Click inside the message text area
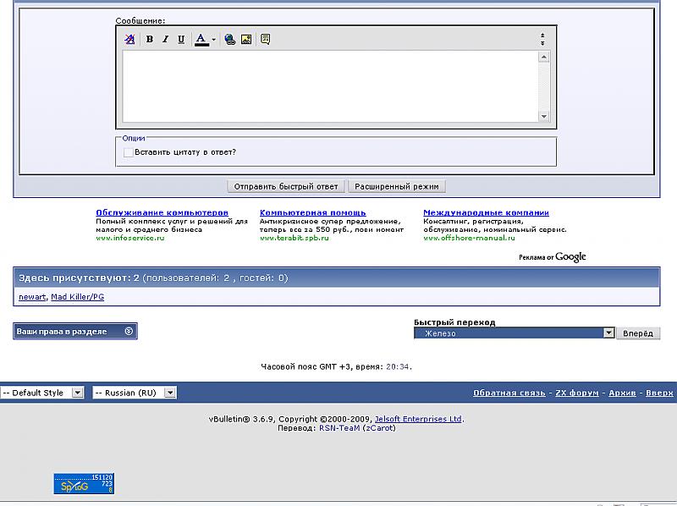 click(x=330, y=86)
